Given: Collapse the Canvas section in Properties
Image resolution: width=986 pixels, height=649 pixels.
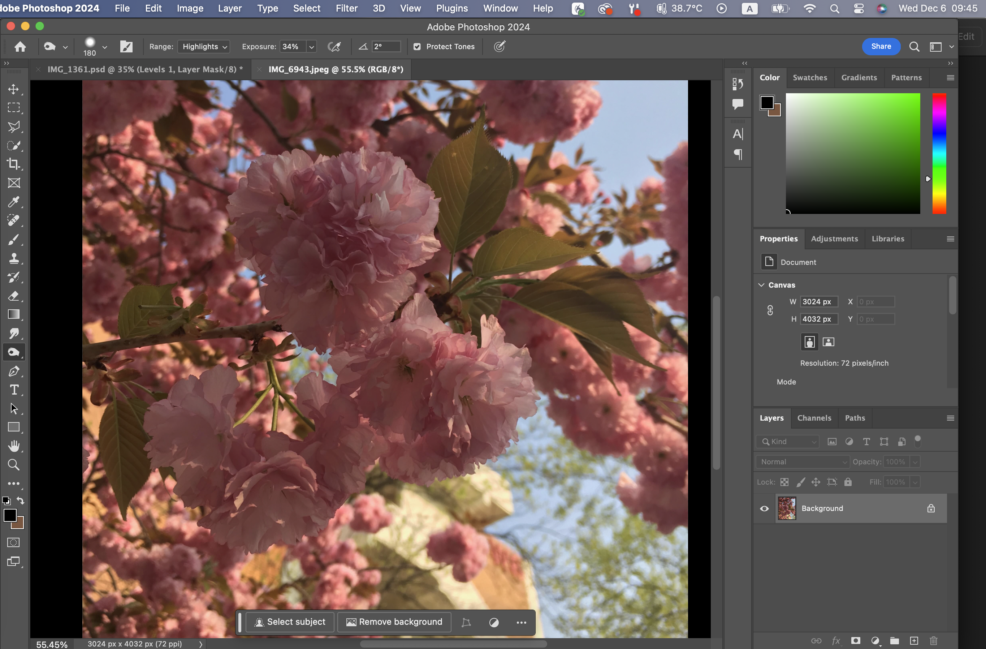Looking at the screenshot, I should (761, 285).
